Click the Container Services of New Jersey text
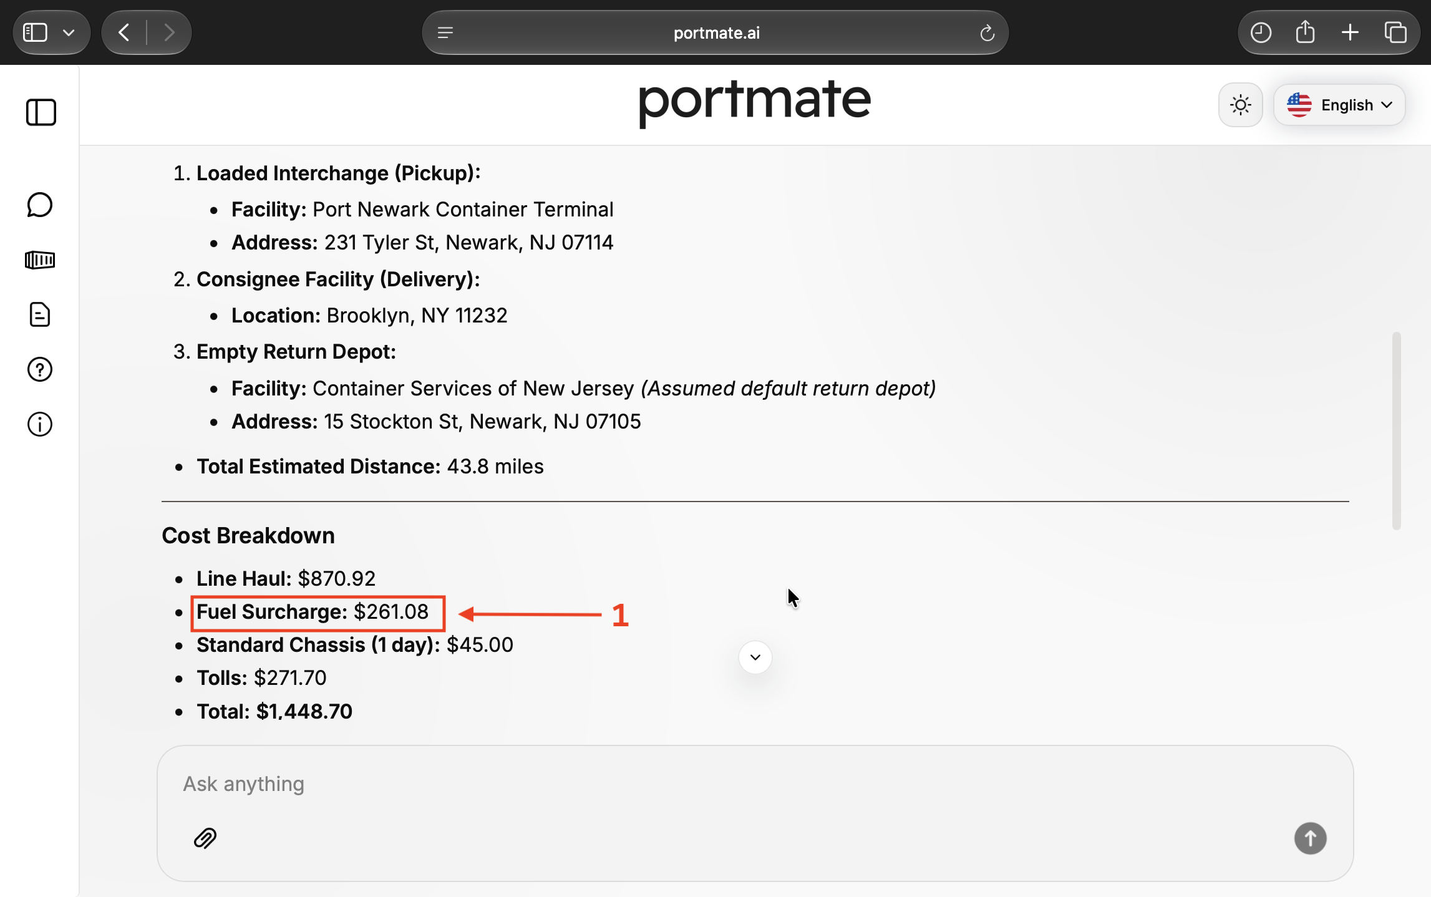 pyautogui.click(x=473, y=389)
